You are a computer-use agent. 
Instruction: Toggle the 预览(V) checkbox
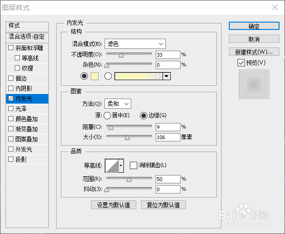pyautogui.click(x=241, y=63)
